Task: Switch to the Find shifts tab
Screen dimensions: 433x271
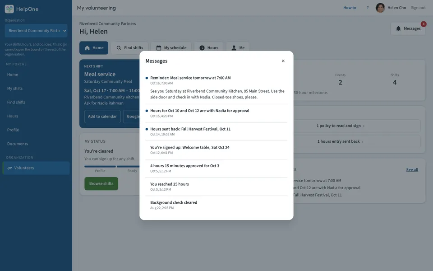Action: pos(129,48)
